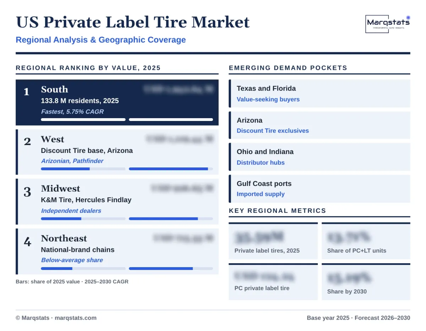Click the bars legend footnote

pyautogui.click(x=72, y=282)
